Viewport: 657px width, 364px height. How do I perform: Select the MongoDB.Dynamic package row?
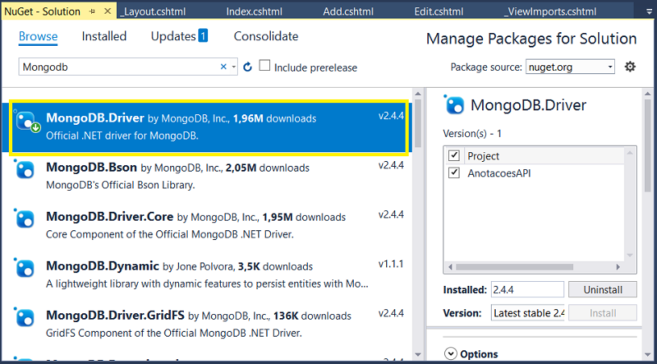point(208,275)
